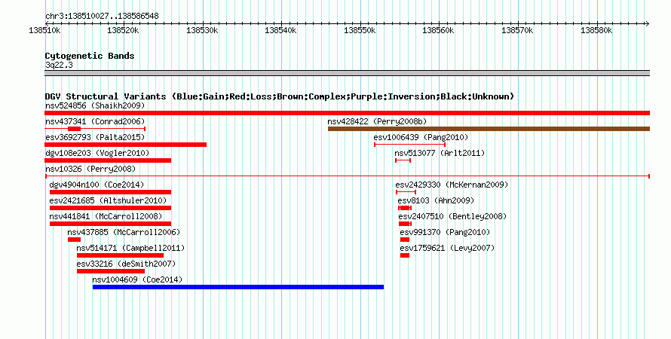
Task: Click esv1759621 (Levy2007) label
Action: pyautogui.click(x=447, y=248)
